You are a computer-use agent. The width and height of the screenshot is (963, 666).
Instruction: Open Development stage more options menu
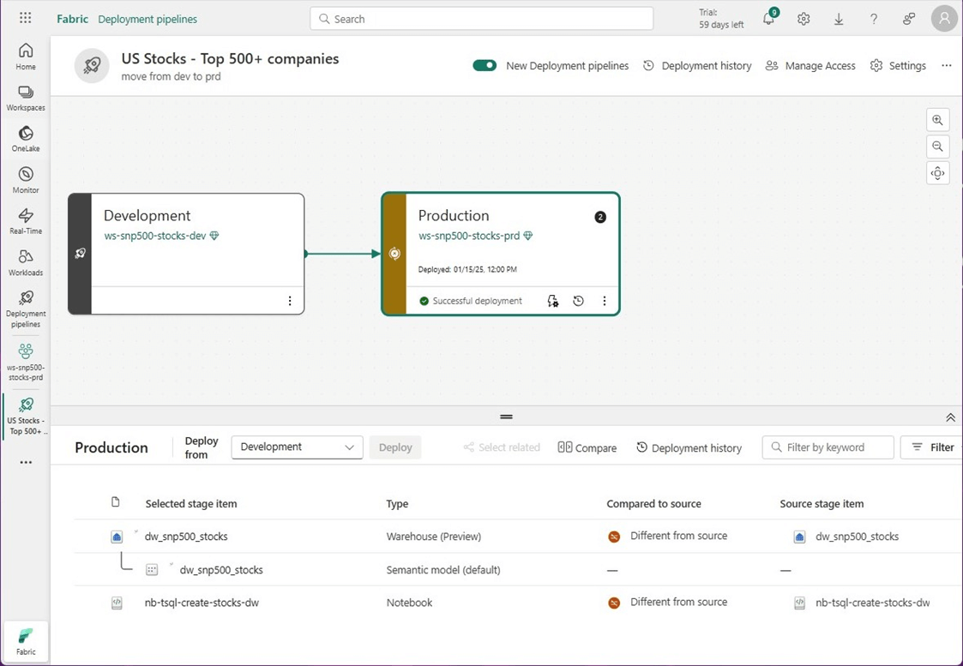point(290,301)
